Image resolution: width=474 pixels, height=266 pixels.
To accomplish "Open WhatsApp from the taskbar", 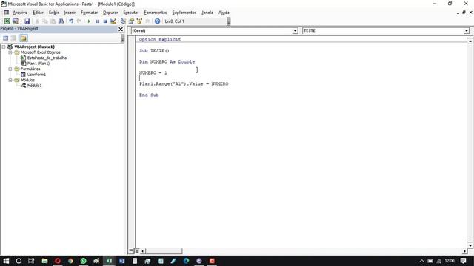I will pyautogui.click(x=83, y=261).
